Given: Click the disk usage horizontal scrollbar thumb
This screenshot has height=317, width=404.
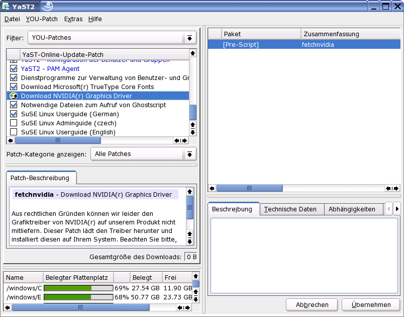Looking at the screenshot, I should coord(80,307).
